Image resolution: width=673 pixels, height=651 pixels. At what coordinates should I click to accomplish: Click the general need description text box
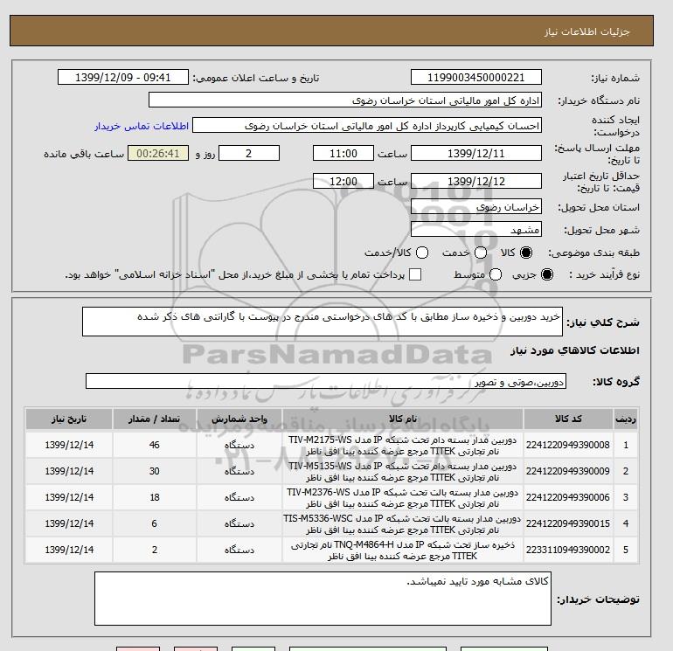pos(322,322)
